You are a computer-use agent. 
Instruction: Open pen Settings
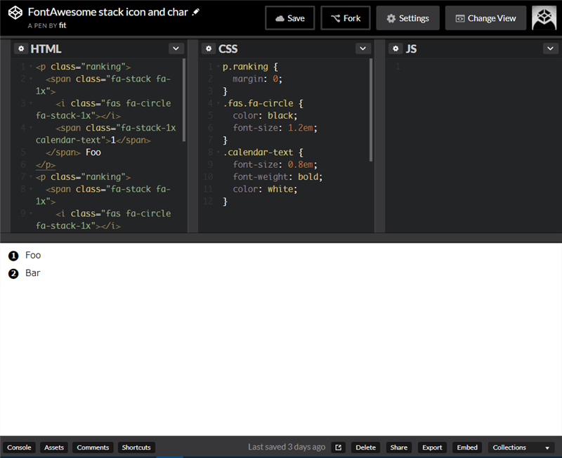tap(407, 18)
